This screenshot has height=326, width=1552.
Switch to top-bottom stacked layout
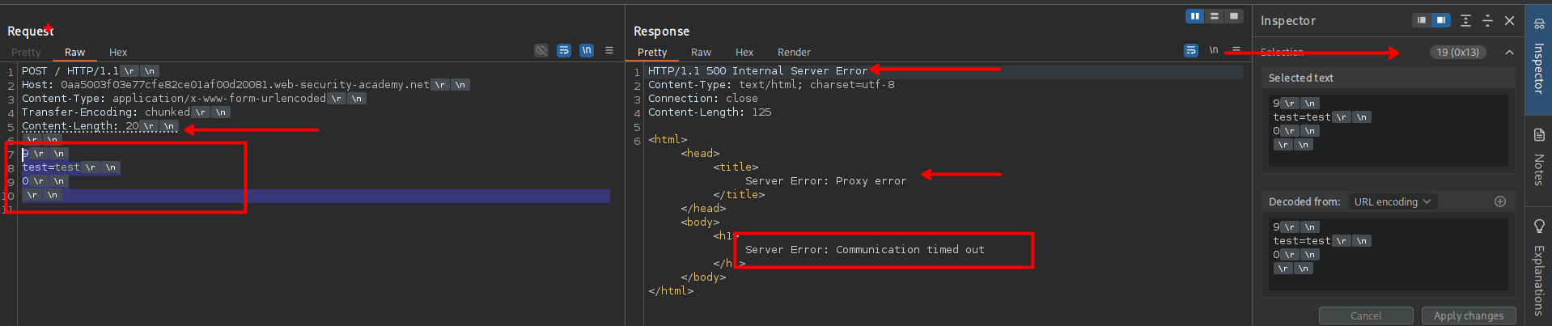click(x=1214, y=16)
